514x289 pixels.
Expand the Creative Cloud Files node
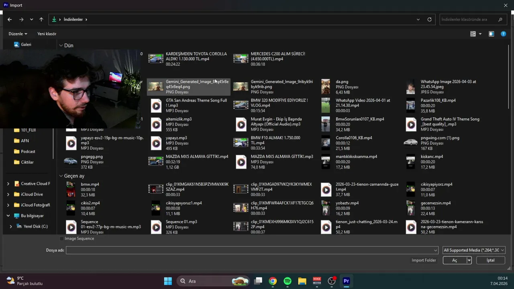(8, 184)
